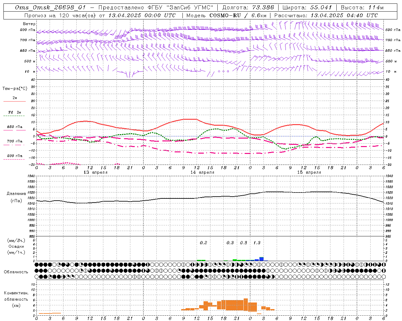Select the Долгота: 73.386 value
Viewport: 402px width, 321px height.
pyautogui.click(x=248, y=8)
